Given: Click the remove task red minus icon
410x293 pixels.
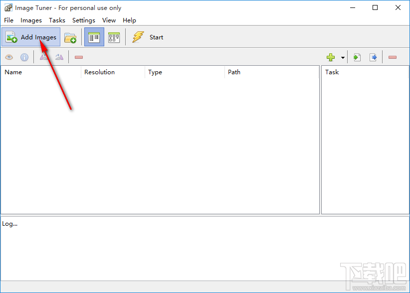Looking at the screenshot, I should [x=393, y=57].
